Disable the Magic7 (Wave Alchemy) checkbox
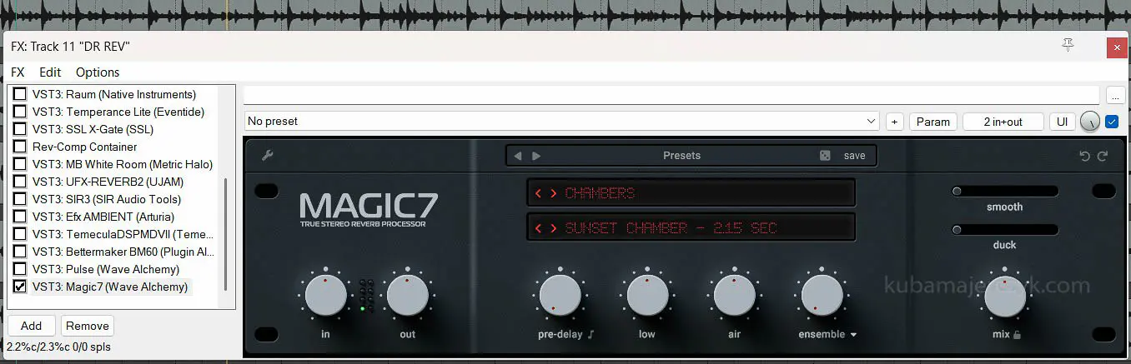This screenshot has height=364, width=1131. coord(20,287)
